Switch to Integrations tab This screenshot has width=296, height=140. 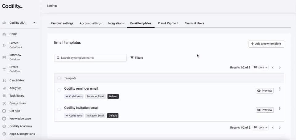click(x=116, y=23)
